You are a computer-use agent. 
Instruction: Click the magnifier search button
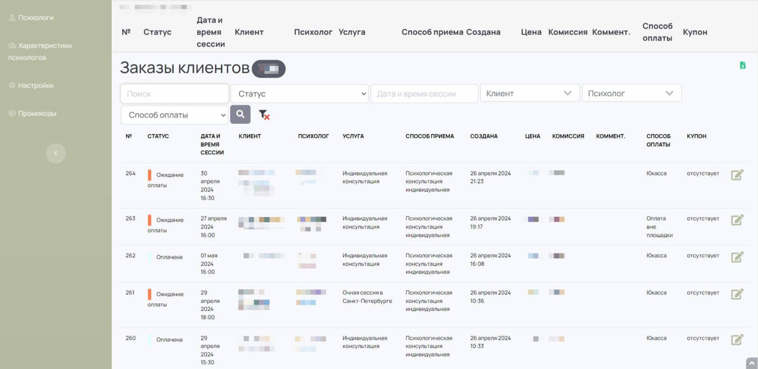click(x=240, y=115)
